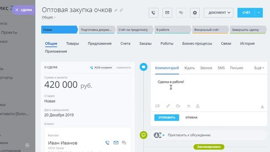Select the Письмо tab in timeline
Image resolution: width=270 pixels, height=152 pixels.
pos(237,68)
